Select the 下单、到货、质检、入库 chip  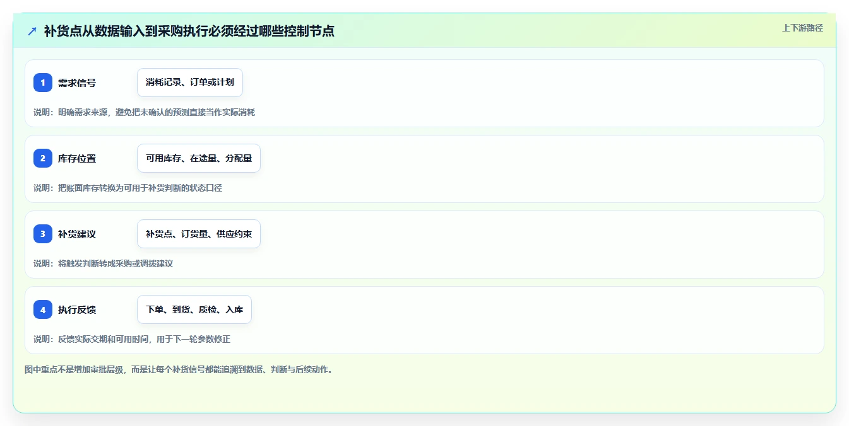pyautogui.click(x=194, y=309)
